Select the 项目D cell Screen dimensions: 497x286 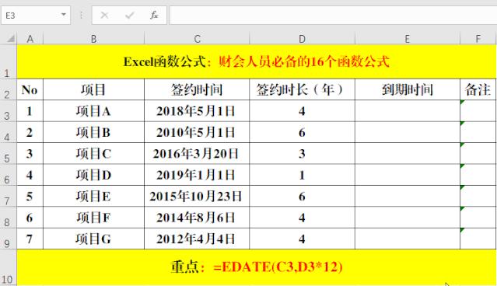pyautogui.click(x=93, y=175)
